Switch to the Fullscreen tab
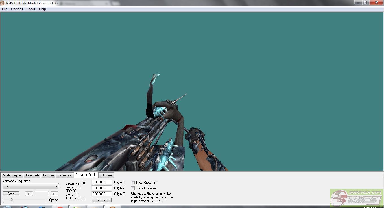Image resolution: width=384 pixels, height=208 pixels. pyautogui.click(x=106, y=175)
